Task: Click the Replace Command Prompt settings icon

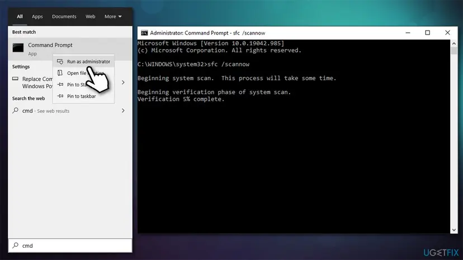Action: click(x=15, y=79)
